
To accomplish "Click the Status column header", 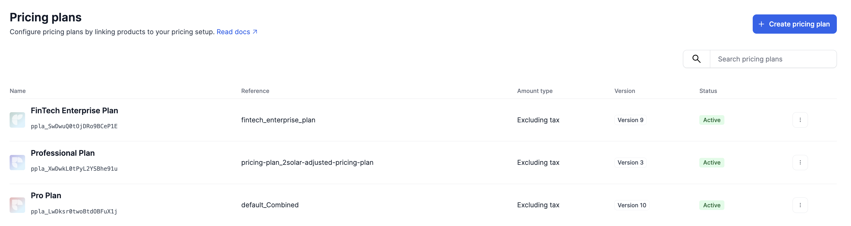I will coord(708,91).
